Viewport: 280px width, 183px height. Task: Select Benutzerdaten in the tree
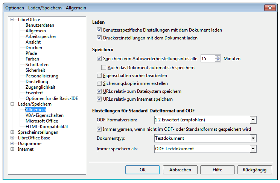40,25
